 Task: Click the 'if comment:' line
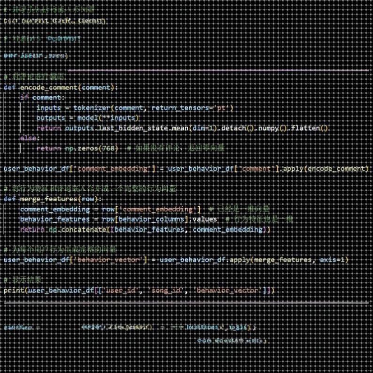[x=42, y=98]
